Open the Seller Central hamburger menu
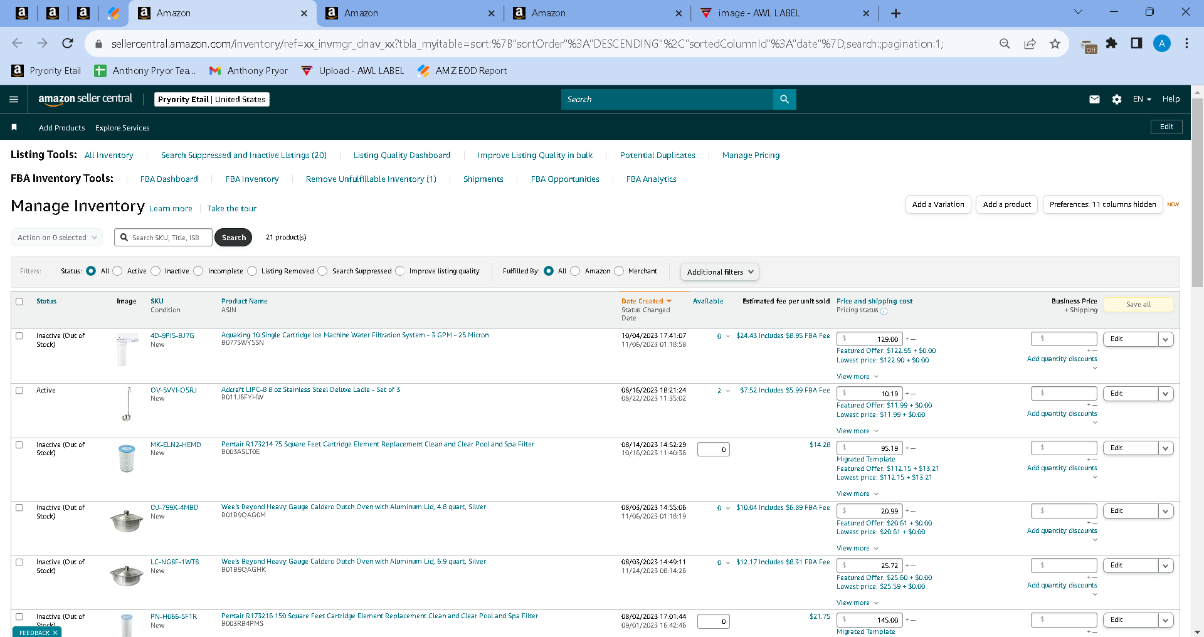The width and height of the screenshot is (1204, 637). [14, 99]
